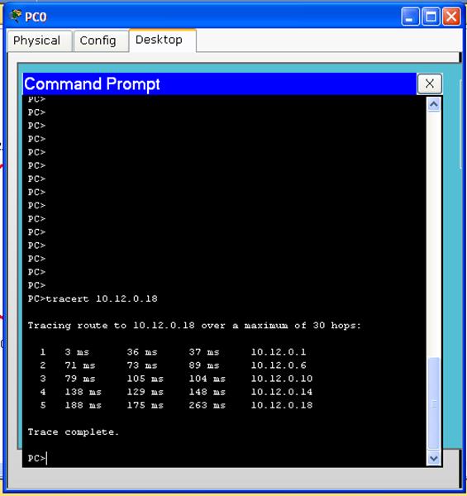This screenshot has height=496, width=467.
Task: Click the Command Prompt scrollbar thumb
Action: 434,403
